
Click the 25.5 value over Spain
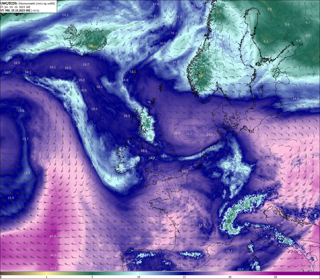[x=180, y=265]
